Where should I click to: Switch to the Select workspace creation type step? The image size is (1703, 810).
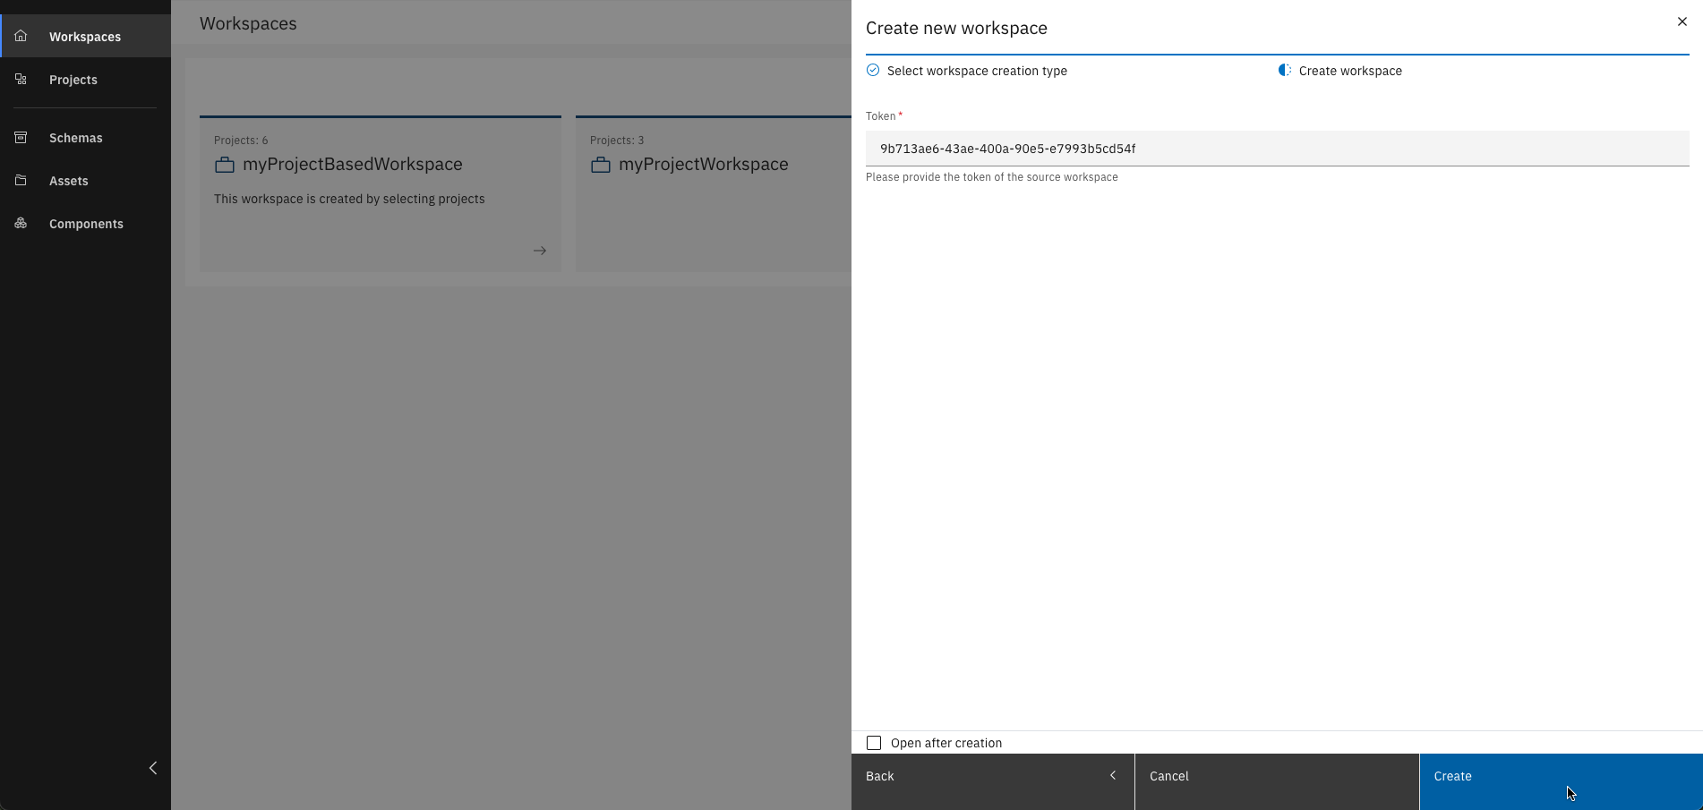click(x=975, y=70)
